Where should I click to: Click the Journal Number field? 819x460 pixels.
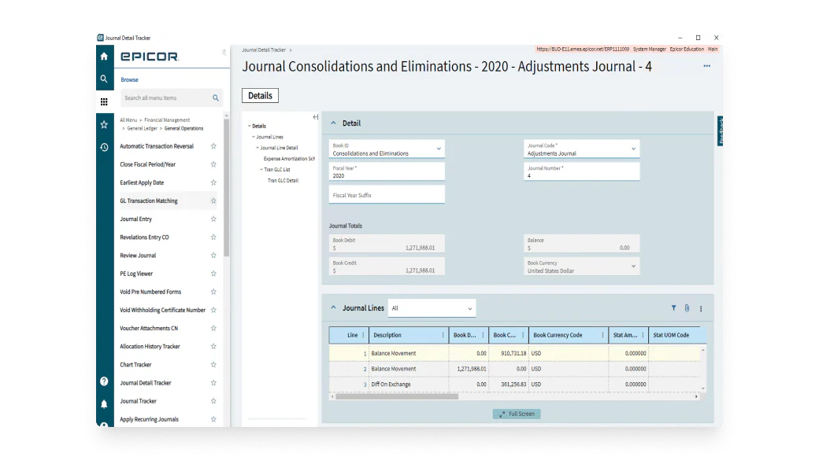point(581,171)
